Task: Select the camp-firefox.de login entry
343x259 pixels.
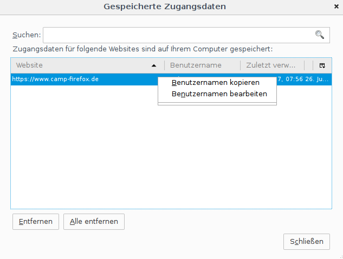Action: coord(81,79)
